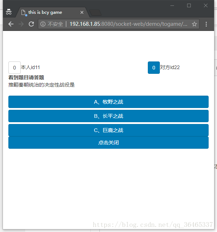This screenshot has width=217, height=232.
Task: Close the browser window
Action: [x=206, y=5]
